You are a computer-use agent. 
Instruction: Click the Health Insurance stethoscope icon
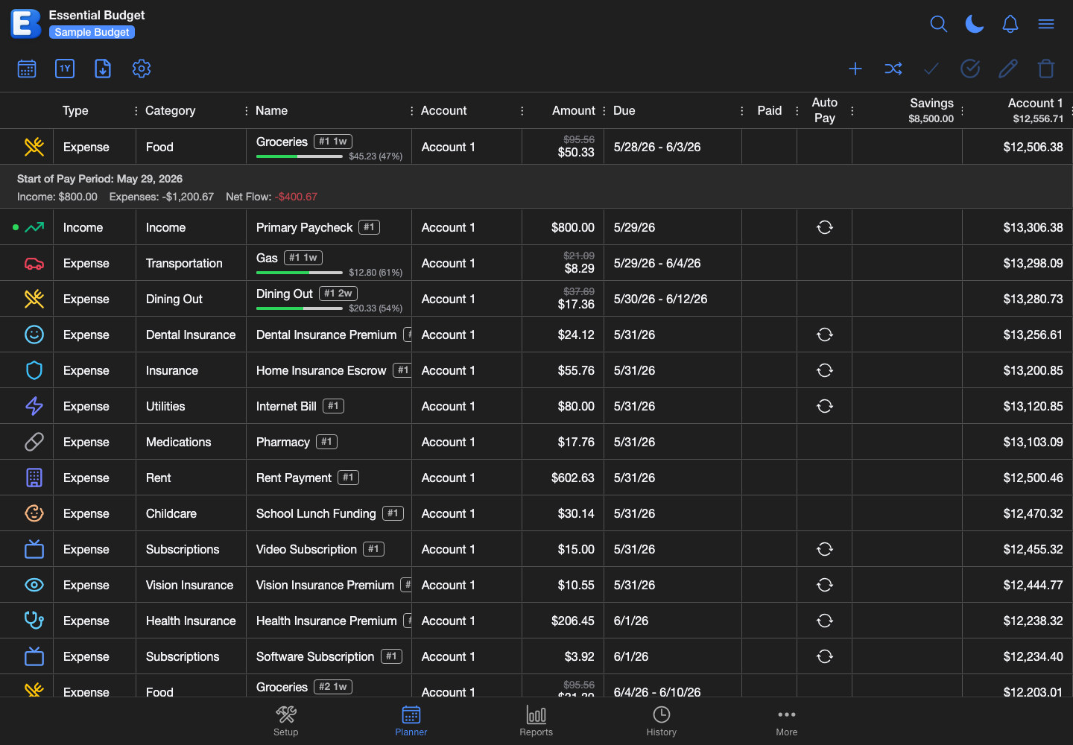(34, 621)
